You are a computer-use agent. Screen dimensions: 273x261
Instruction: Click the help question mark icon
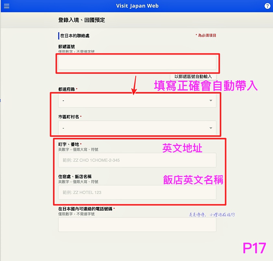267,6
